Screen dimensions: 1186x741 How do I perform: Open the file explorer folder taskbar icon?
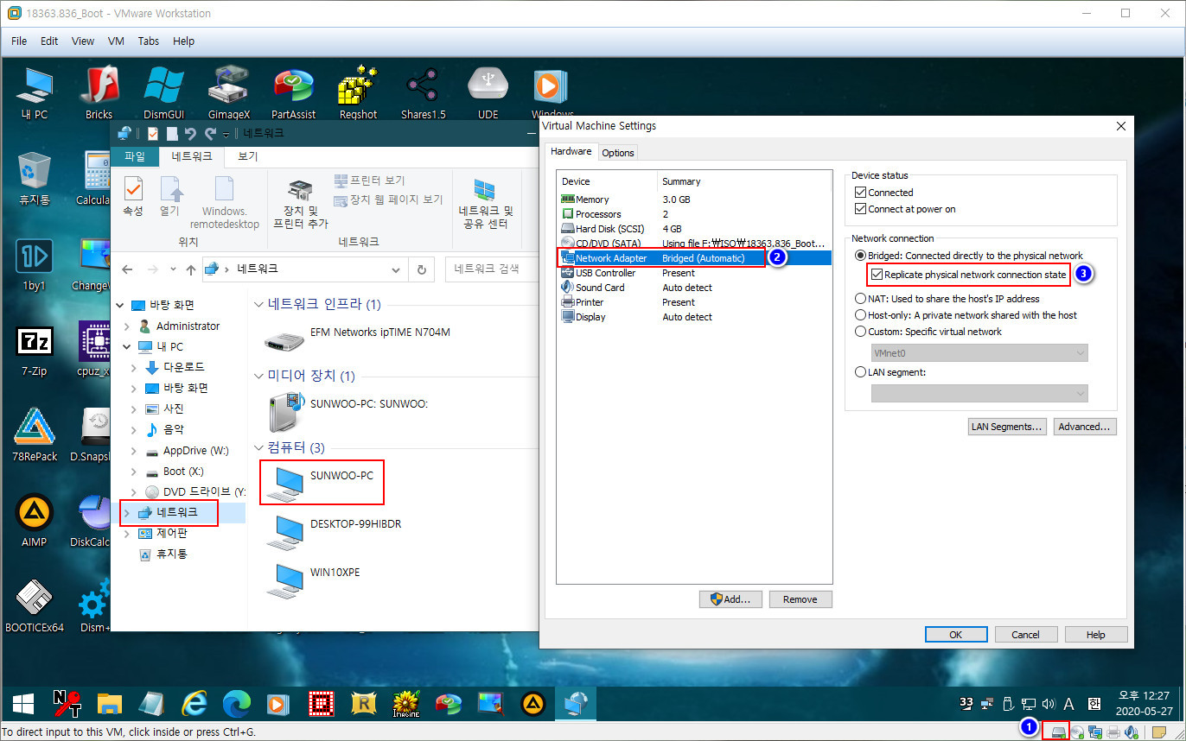pyautogui.click(x=112, y=704)
